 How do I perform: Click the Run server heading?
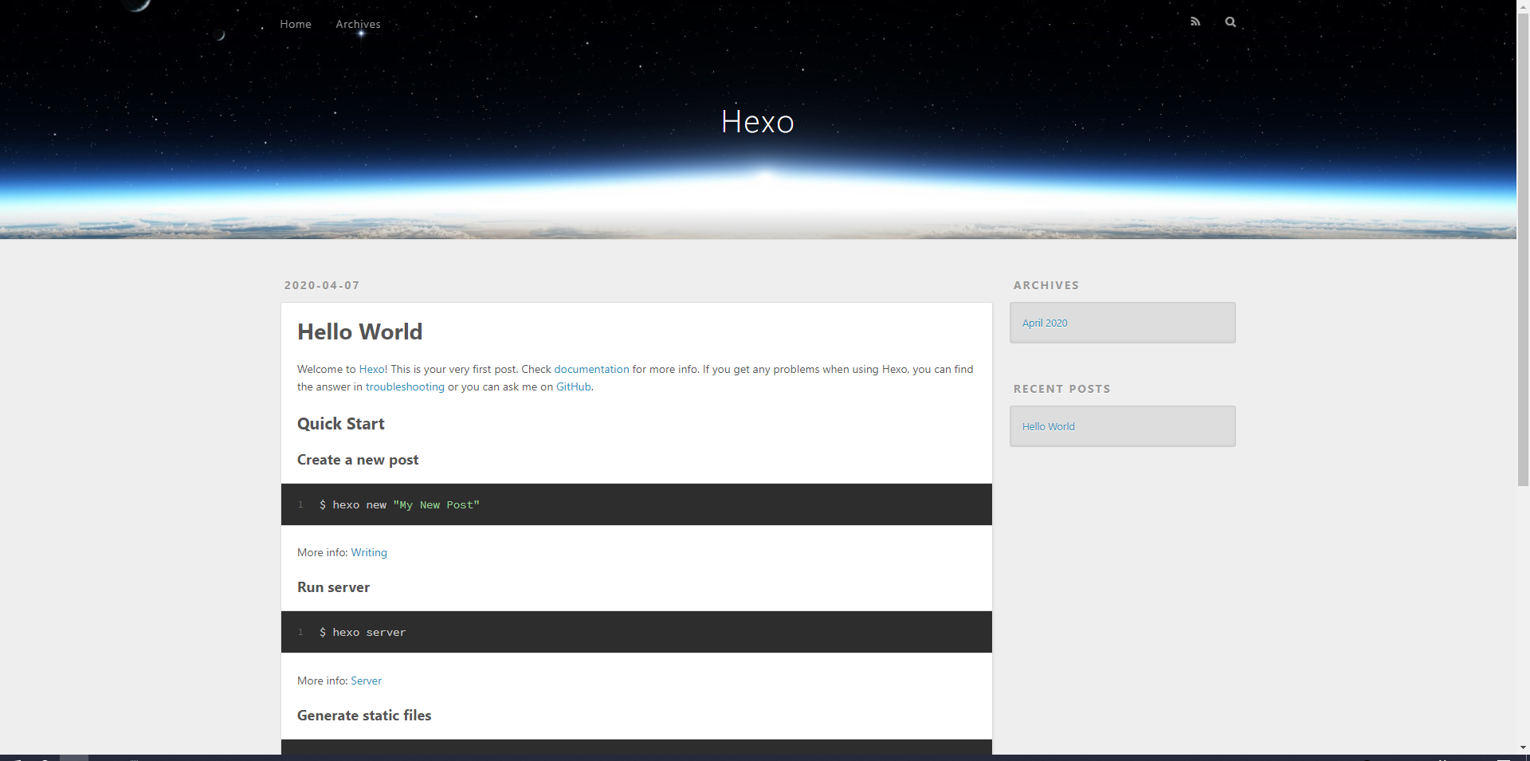click(x=334, y=587)
